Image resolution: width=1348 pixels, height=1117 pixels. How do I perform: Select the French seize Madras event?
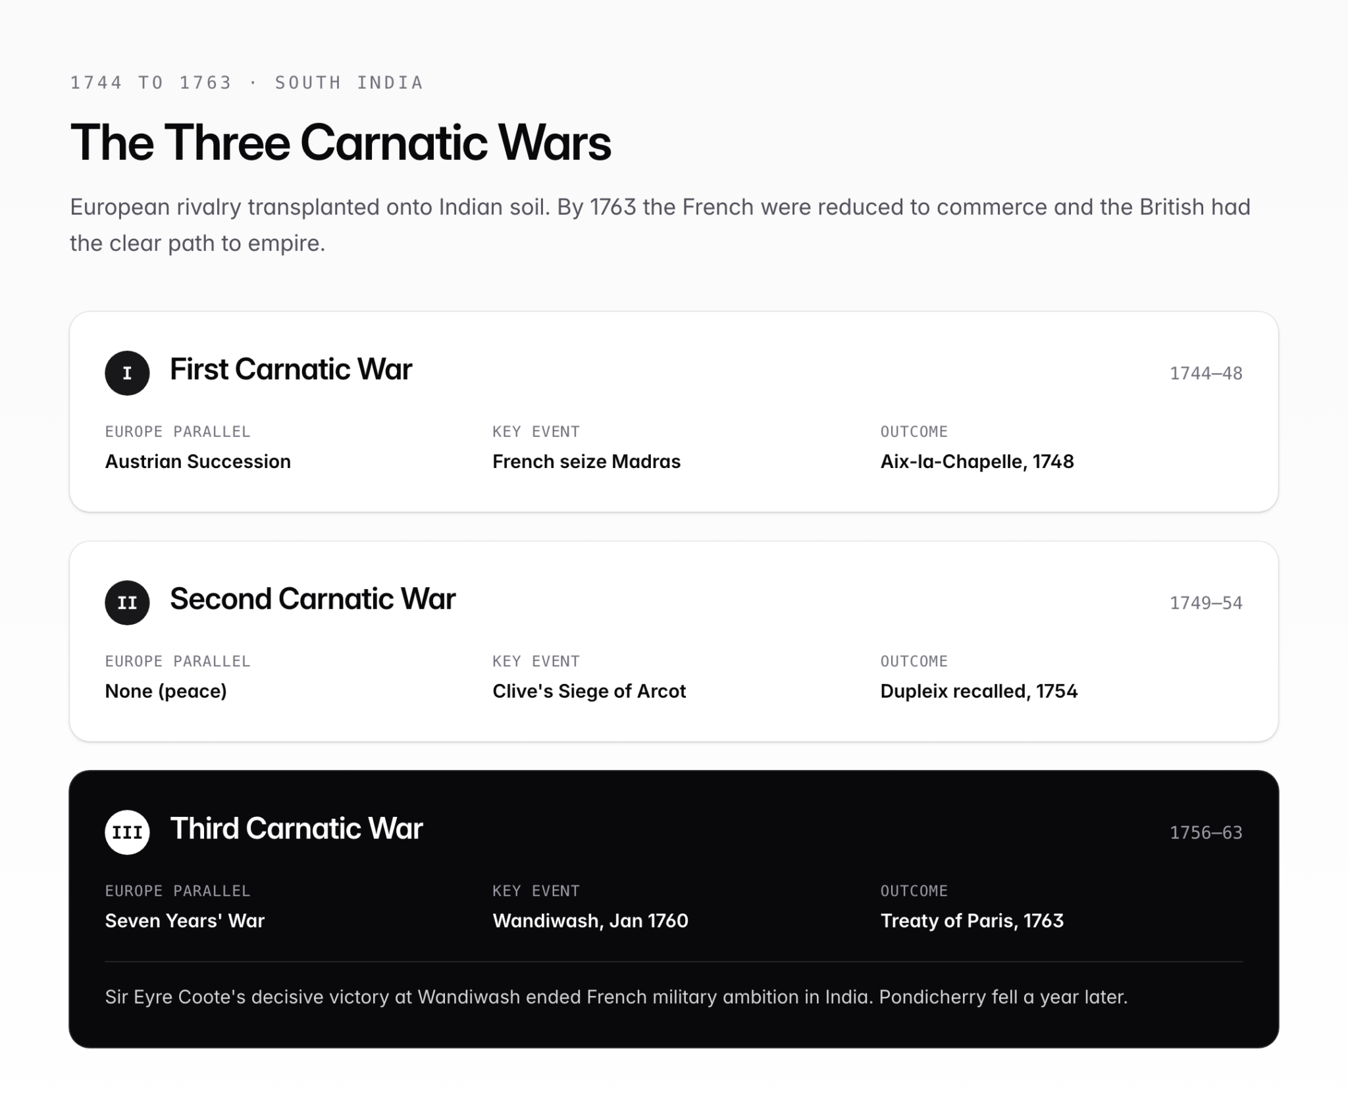pyautogui.click(x=586, y=461)
